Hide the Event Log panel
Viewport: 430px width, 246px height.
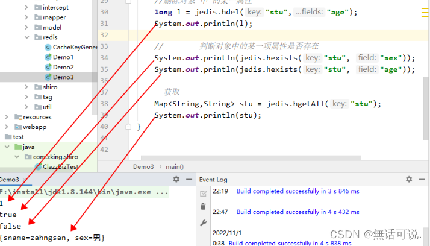pos(422,179)
